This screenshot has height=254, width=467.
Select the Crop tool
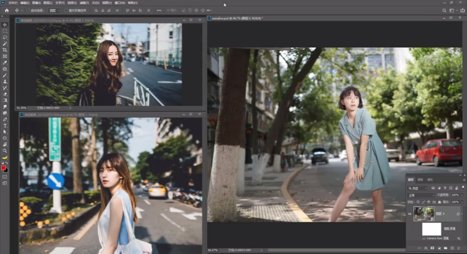[5, 50]
